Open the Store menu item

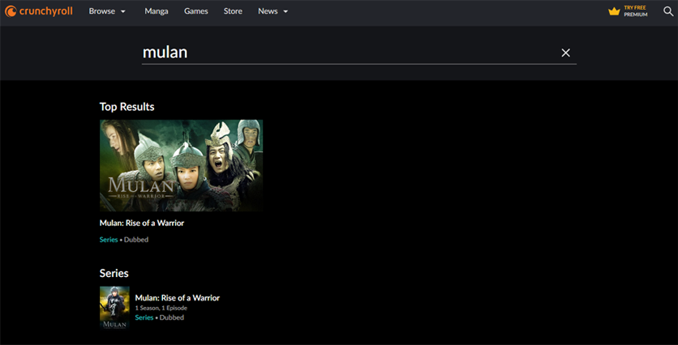(233, 11)
